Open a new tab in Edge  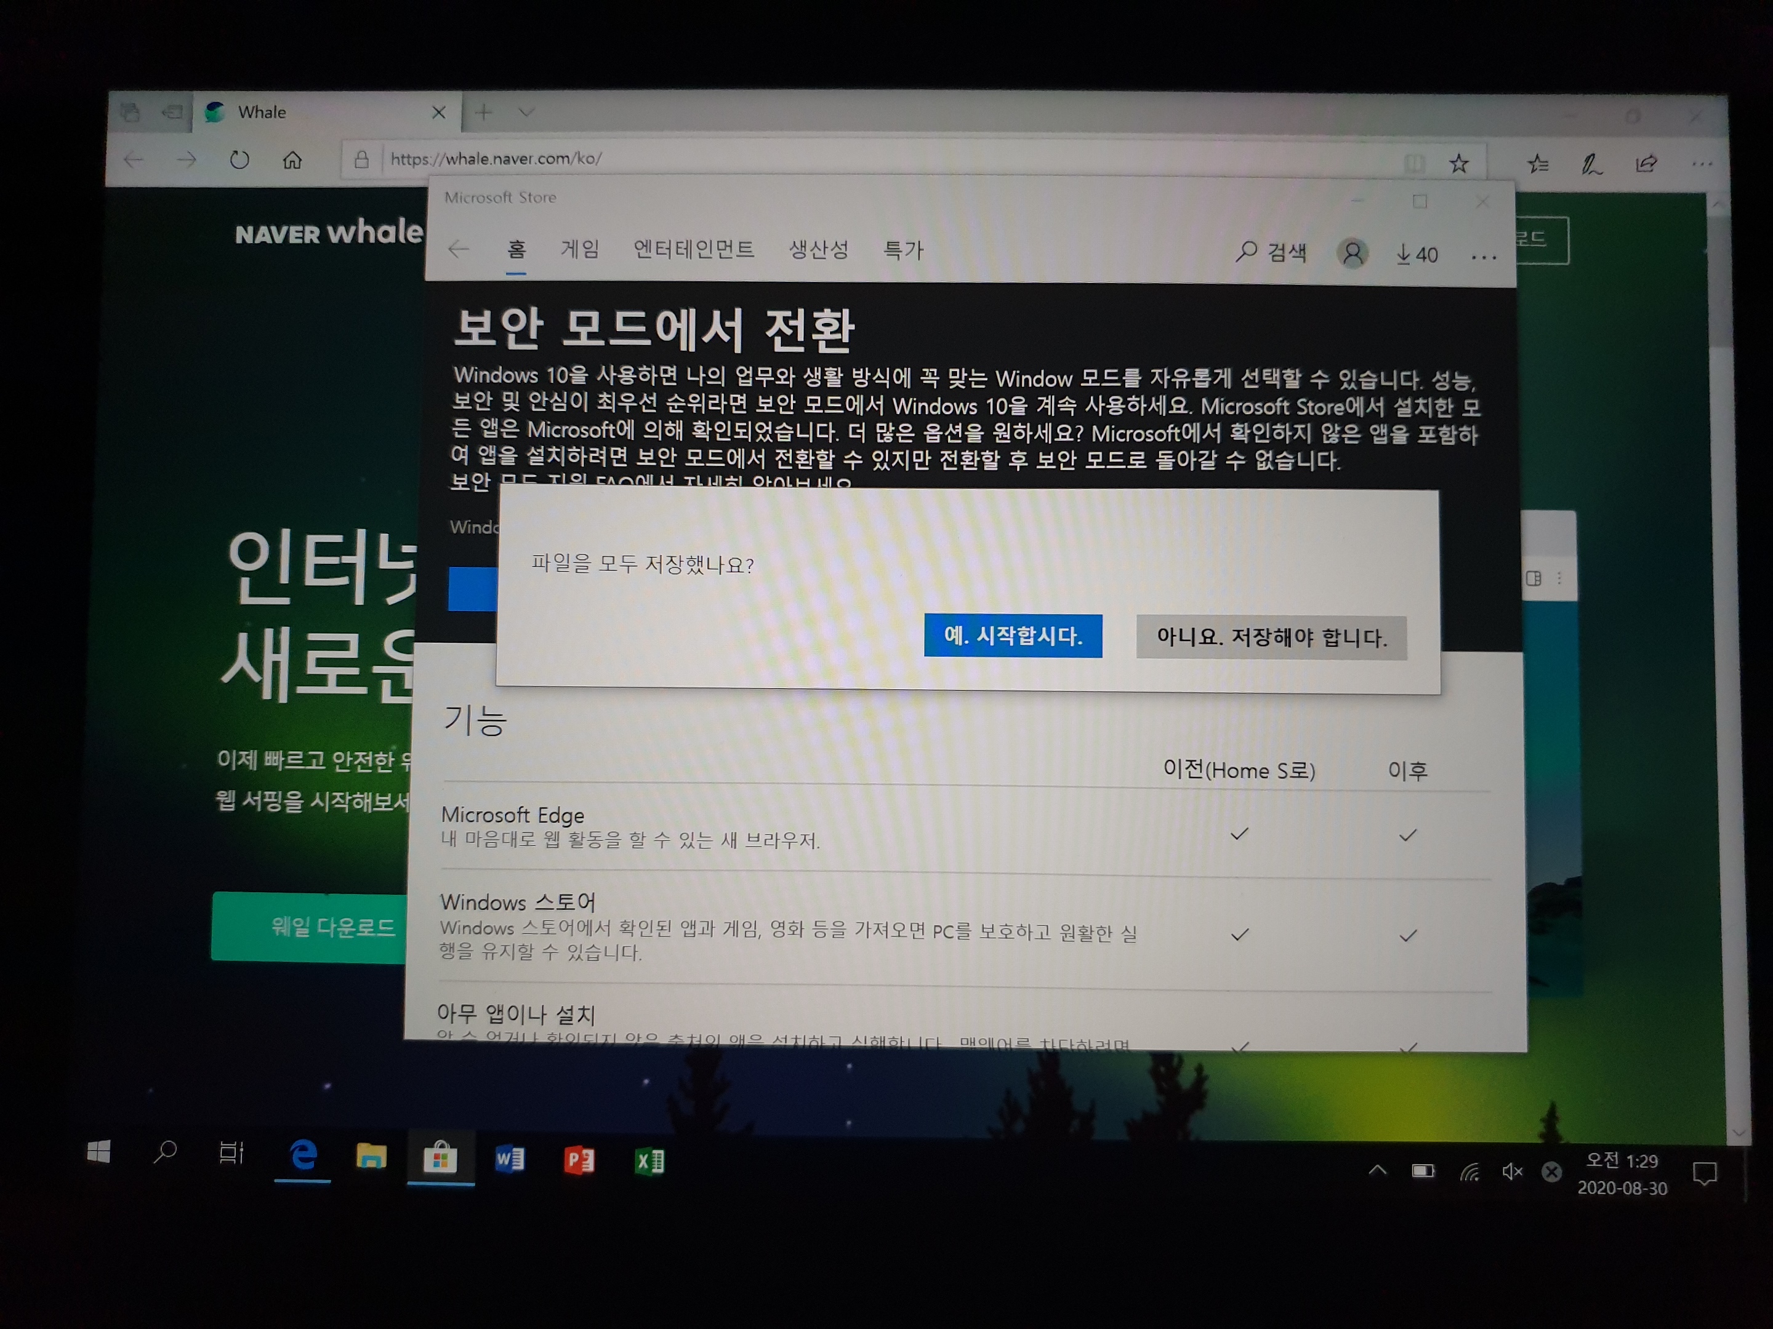(x=483, y=112)
